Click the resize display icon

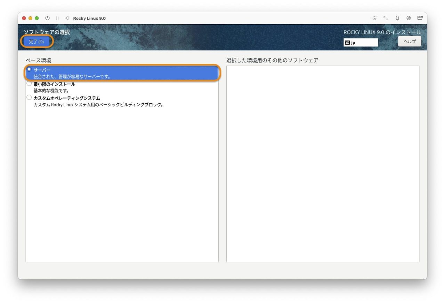pyautogui.click(x=386, y=18)
